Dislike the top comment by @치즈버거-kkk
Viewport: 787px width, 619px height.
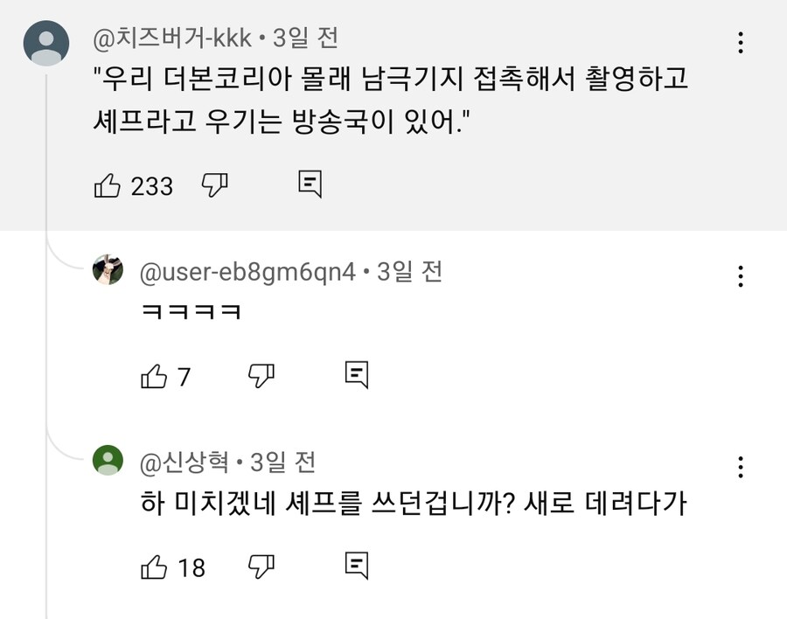coord(214,185)
